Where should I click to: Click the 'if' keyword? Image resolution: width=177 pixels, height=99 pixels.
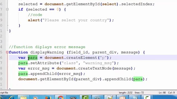[x=21, y=9]
